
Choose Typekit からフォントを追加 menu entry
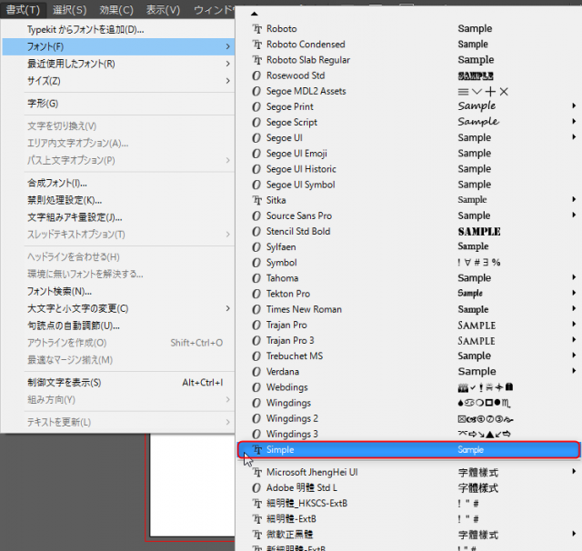pyautogui.click(x=85, y=29)
